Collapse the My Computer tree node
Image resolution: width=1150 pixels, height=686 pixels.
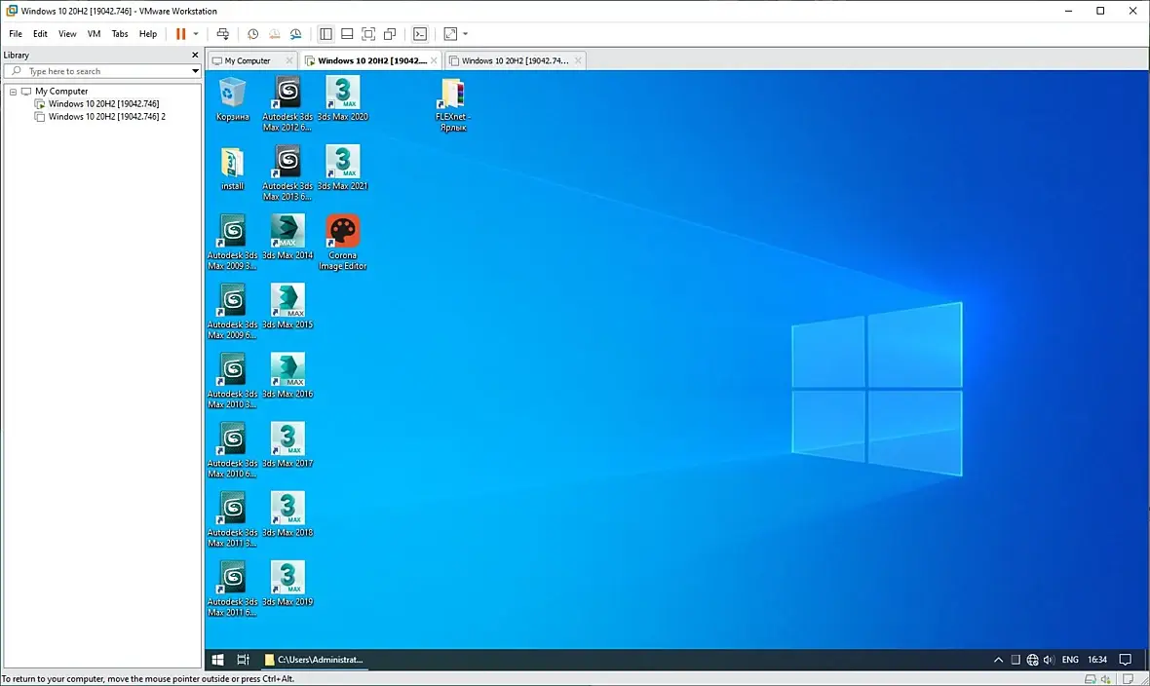click(x=13, y=92)
